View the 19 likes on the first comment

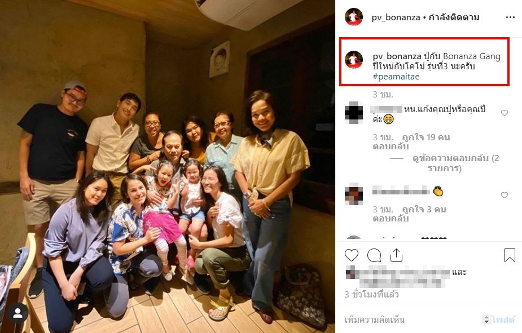pyautogui.click(x=426, y=137)
